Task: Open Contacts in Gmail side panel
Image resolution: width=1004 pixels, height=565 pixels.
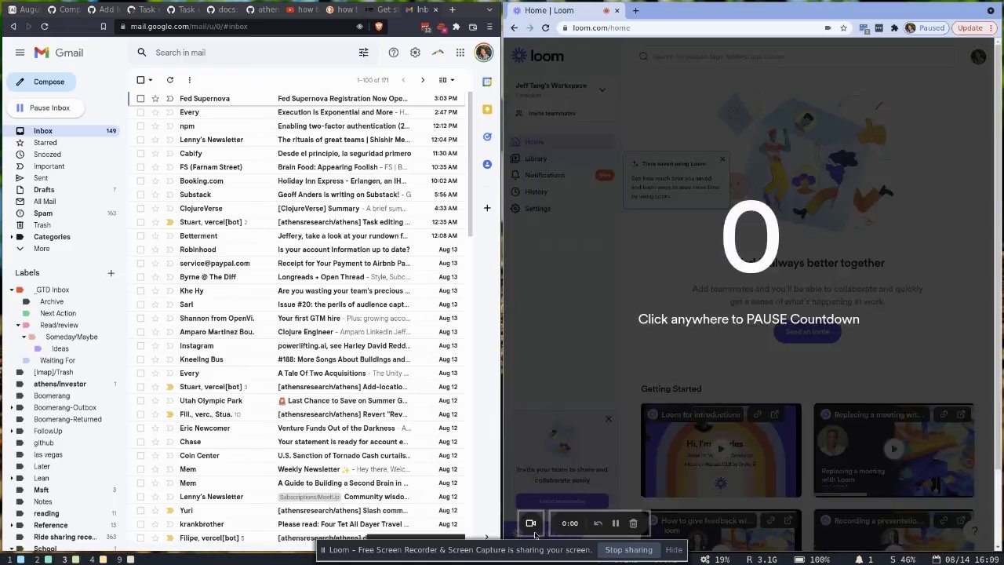Action: click(x=487, y=164)
